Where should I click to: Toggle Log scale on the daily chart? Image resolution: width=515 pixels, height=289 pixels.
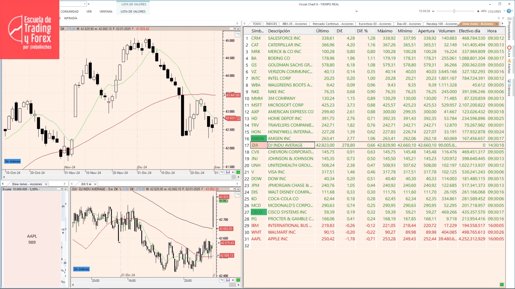coord(238,34)
